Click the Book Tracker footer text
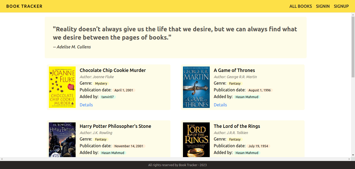This screenshot has width=355, height=169. pyautogui.click(x=177, y=165)
